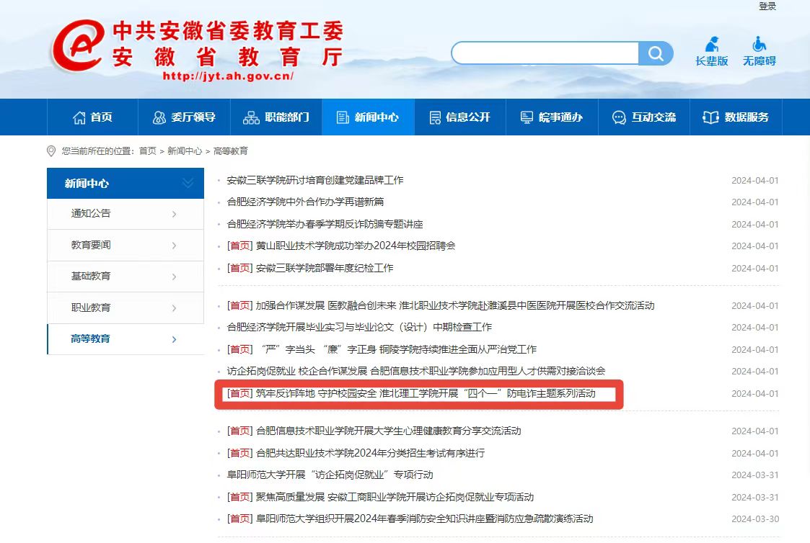This screenshot has width=810, height=543.
Task: Expand the 通知公告 sidebar arrow
Action: coord(175,214)
